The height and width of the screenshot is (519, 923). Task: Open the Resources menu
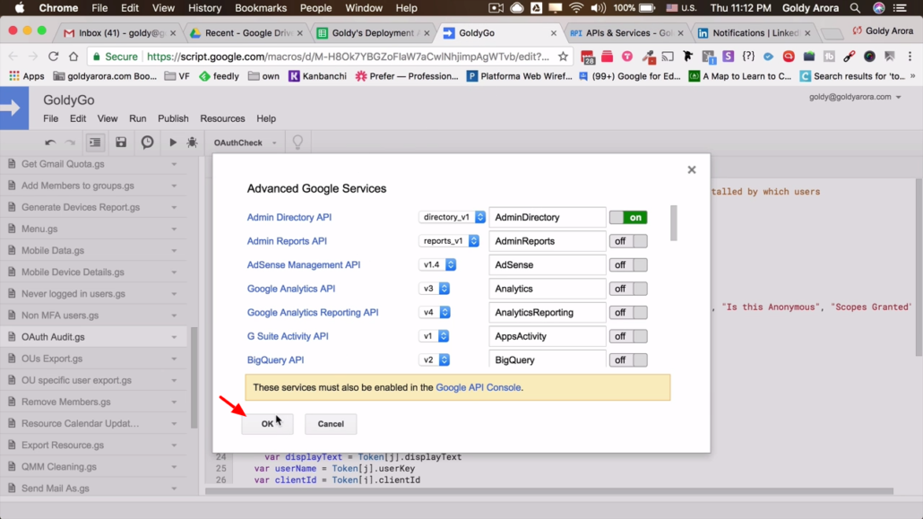point(222,118)
